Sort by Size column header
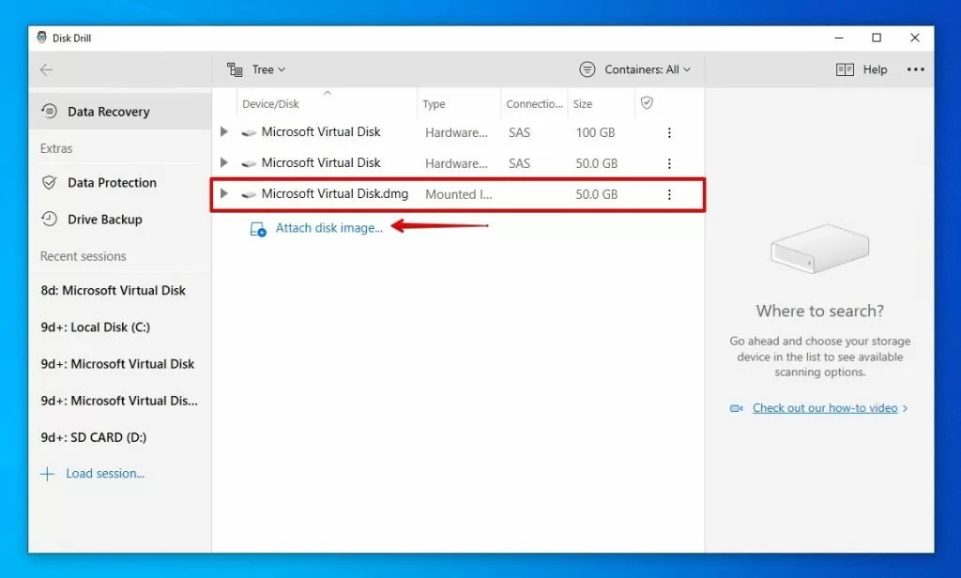The width and height of the screenshot is (961, 578). click(x=582, y=104)
